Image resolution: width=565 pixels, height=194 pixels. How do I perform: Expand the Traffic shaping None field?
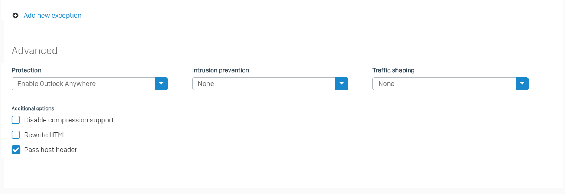451,83
